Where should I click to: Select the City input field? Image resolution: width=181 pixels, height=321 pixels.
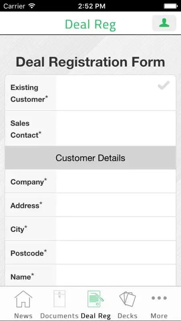point(116,229)
